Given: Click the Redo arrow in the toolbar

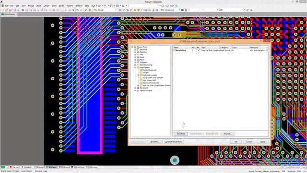Looking at the screenshot, I should 81,10.
